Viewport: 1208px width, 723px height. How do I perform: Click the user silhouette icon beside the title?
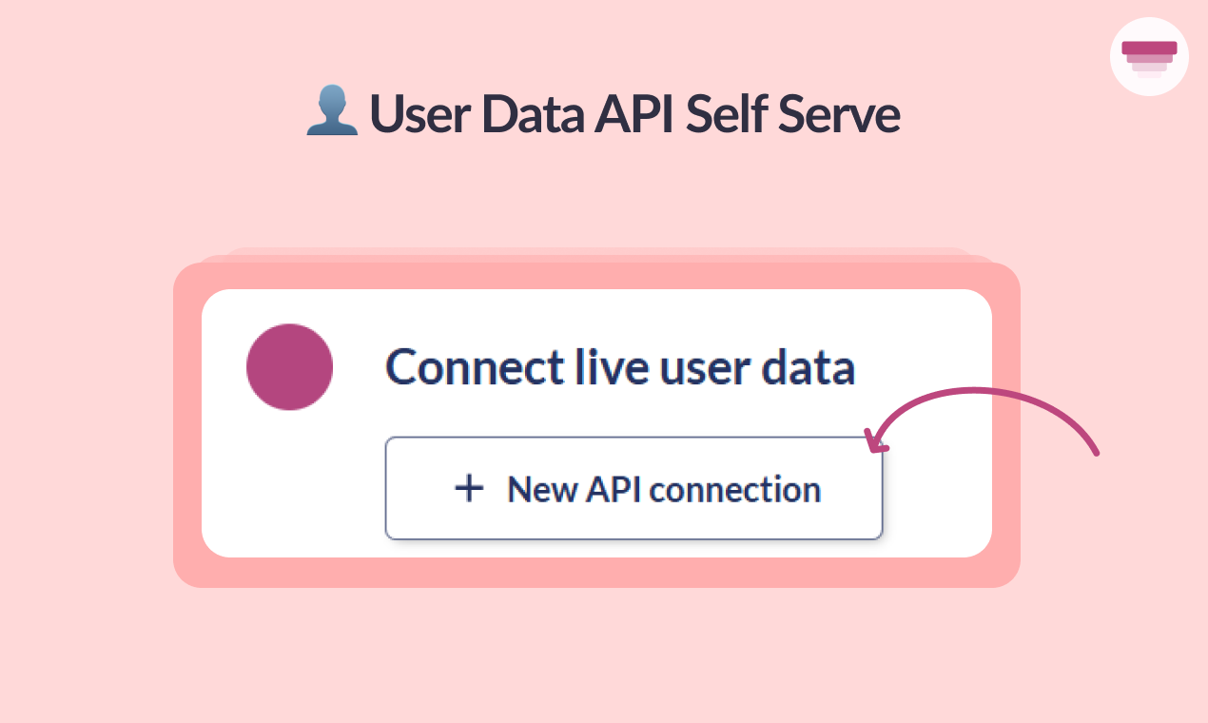click(332, 110)
